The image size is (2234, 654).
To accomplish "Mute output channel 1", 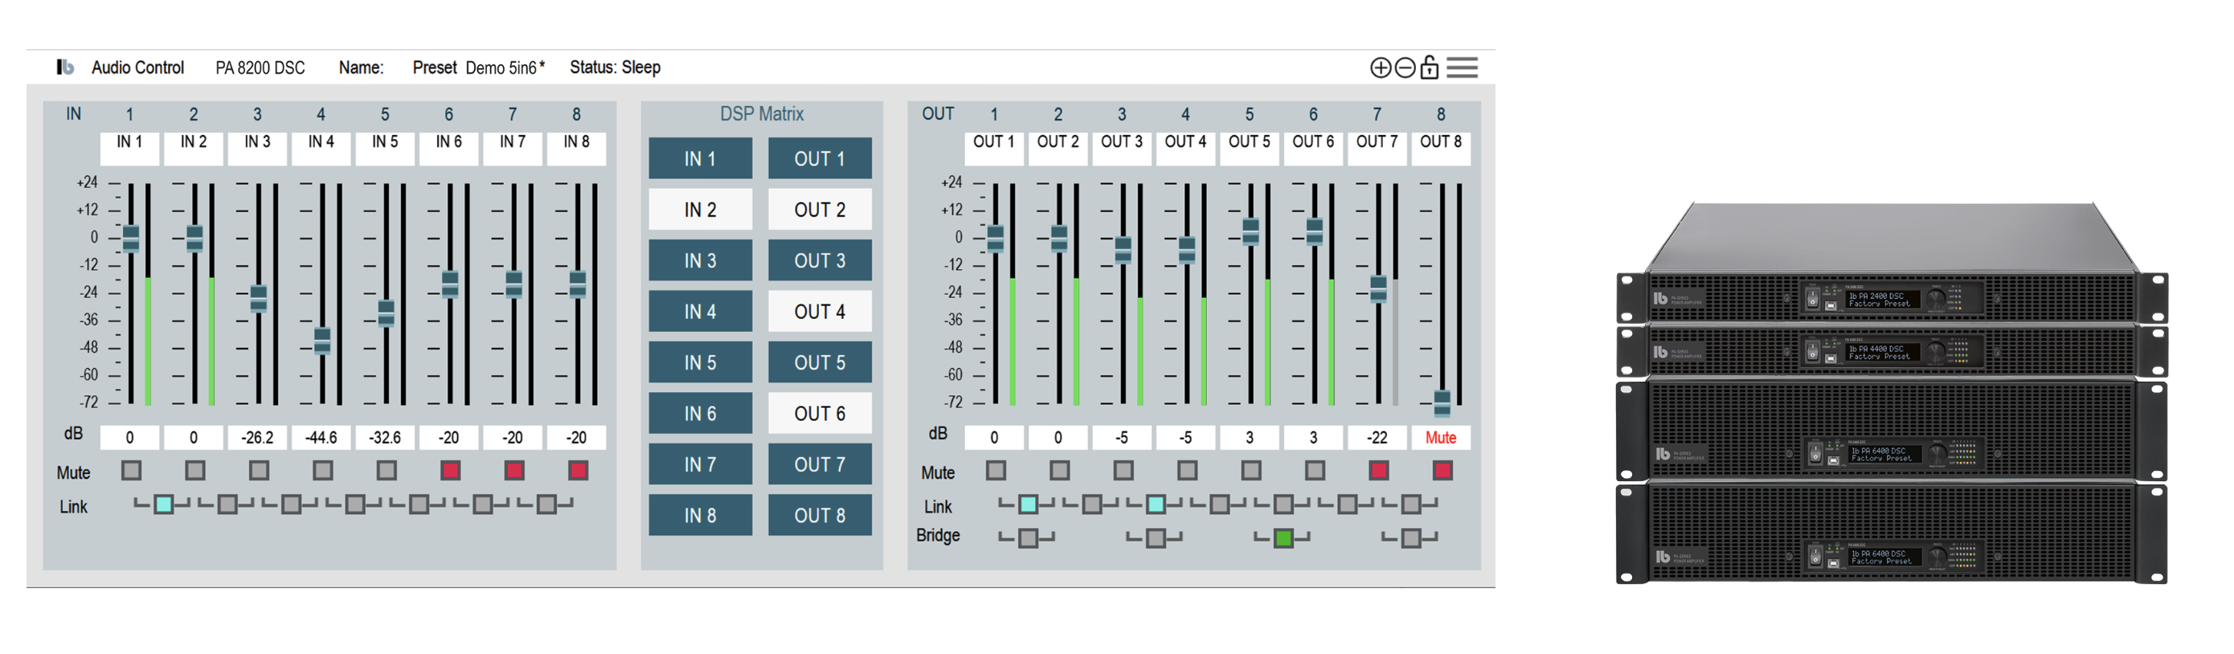I will click(996, 470).
